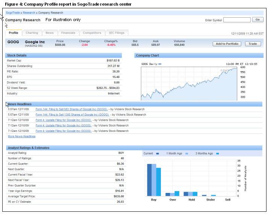Click Ask value 589.07

point(156,45)
